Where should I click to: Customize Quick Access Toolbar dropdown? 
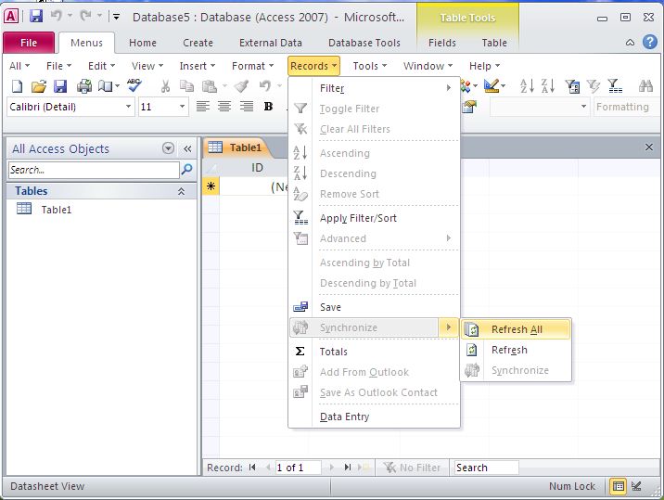click(x=116, y=17)
